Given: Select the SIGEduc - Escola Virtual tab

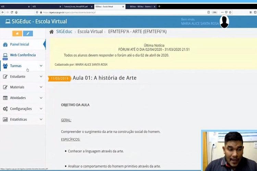Looking at the screenshot, I should coord(110,6).
